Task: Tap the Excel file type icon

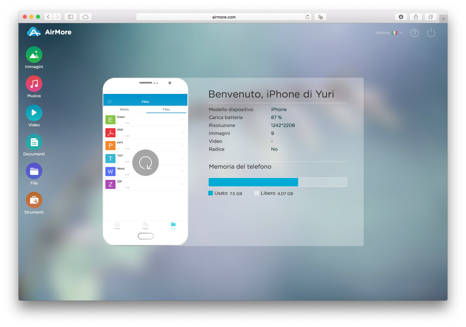Action: (110, 120)
